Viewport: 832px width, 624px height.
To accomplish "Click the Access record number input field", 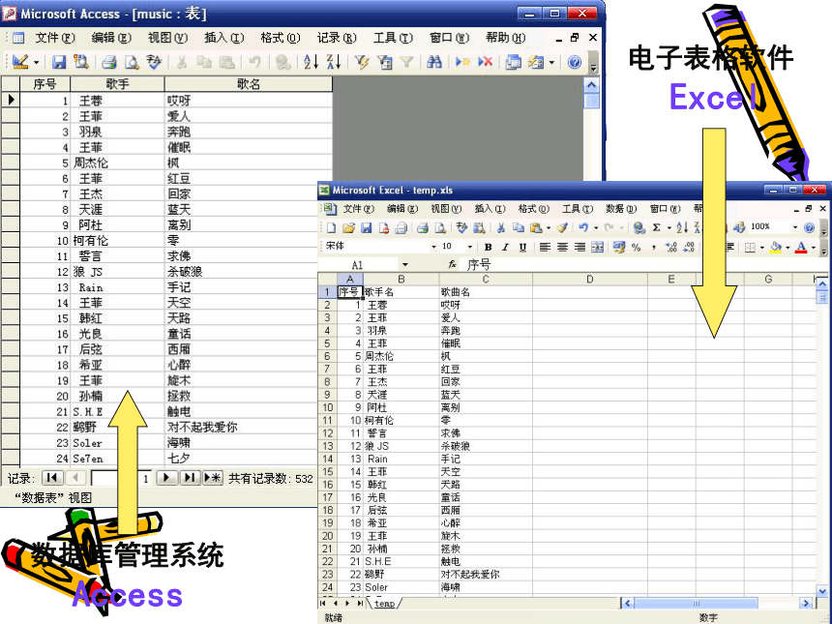I will [121, 478].
